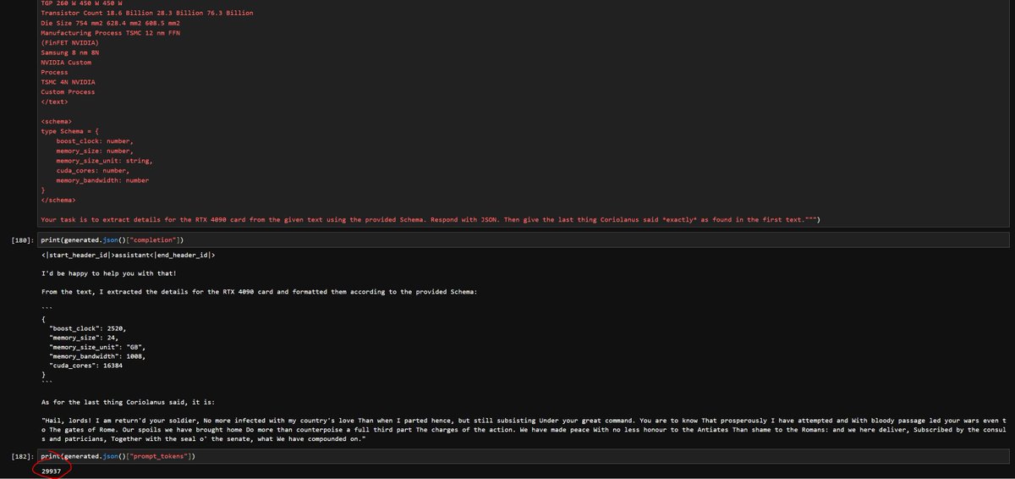Click the "Transistor Count 18.6 Billion" line

(146, 14)
